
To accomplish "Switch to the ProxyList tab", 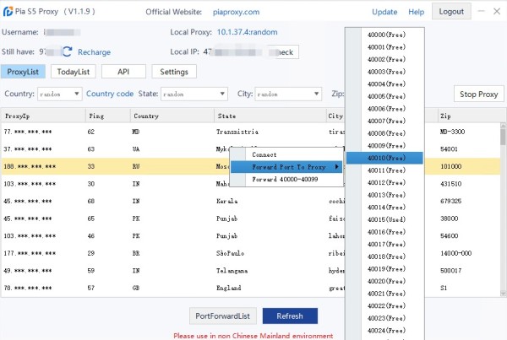I will (23, 72).
